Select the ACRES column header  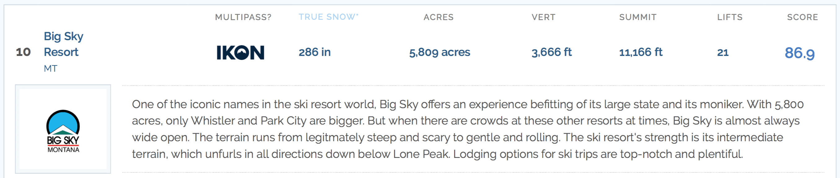[439, 17]
